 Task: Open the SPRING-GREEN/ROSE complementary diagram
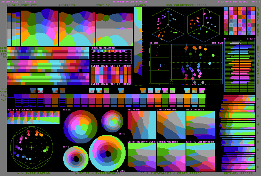201,157
